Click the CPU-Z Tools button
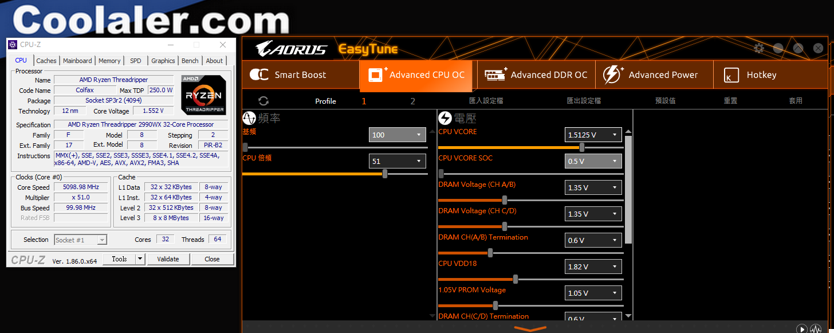The height and width of the screenshot is (333, 834). coord(119,259)
